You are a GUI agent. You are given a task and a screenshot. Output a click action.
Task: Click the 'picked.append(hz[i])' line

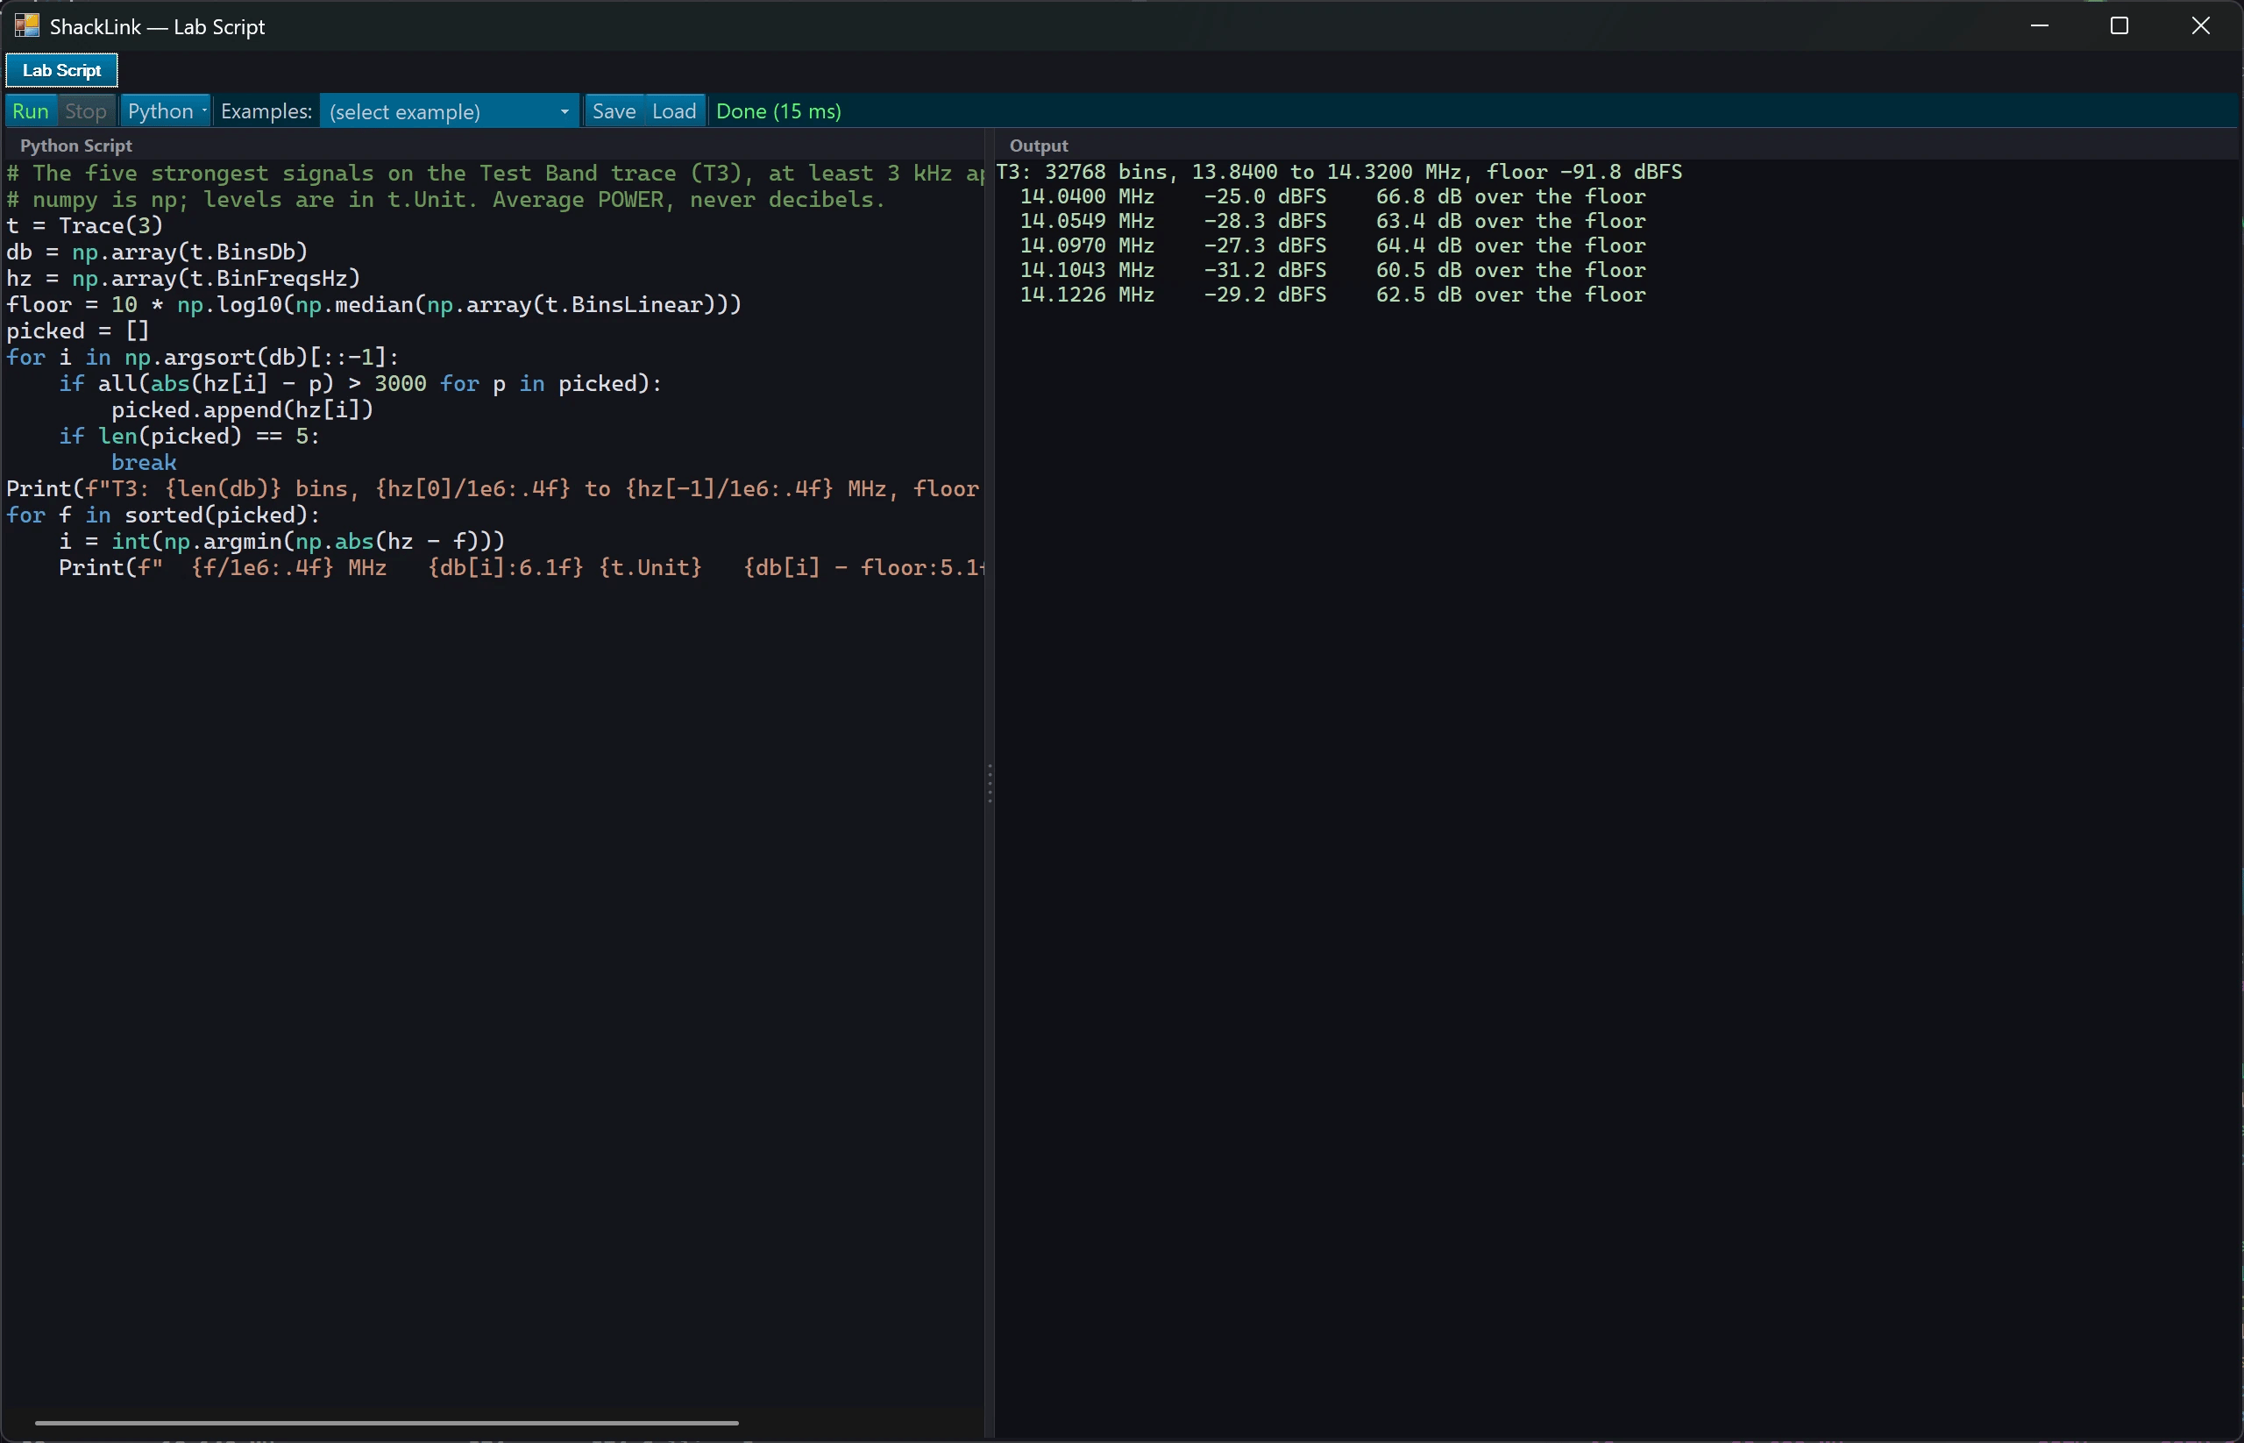(243, 409)
